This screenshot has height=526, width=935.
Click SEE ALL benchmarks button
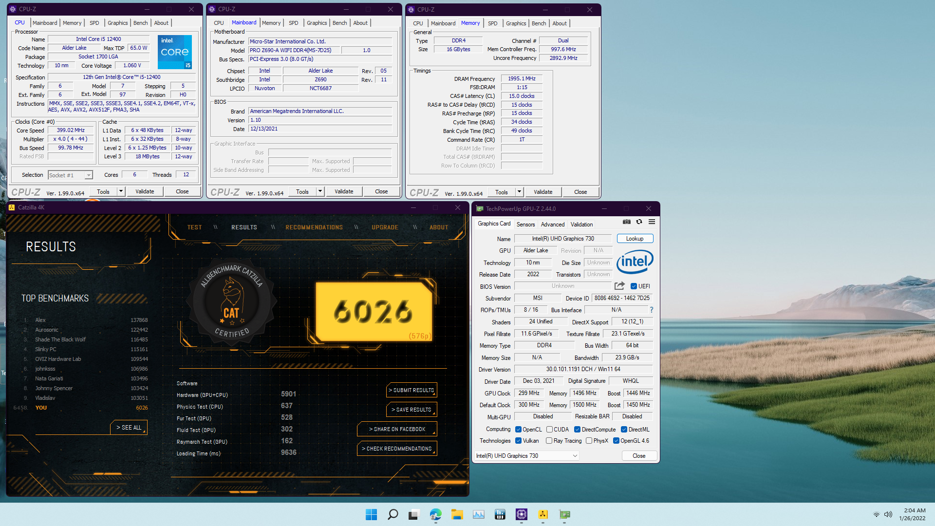129,427
